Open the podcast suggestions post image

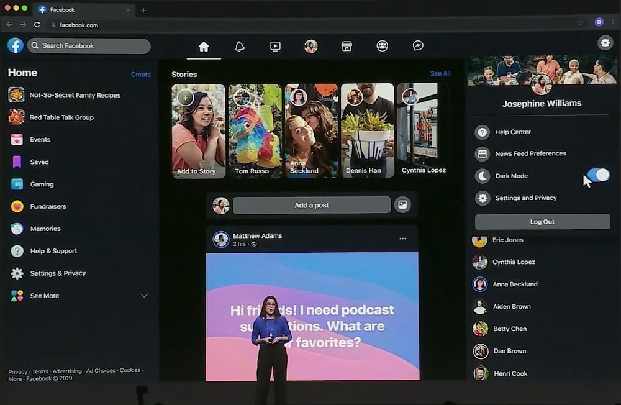pyautogui.click(x=312, y=316)
